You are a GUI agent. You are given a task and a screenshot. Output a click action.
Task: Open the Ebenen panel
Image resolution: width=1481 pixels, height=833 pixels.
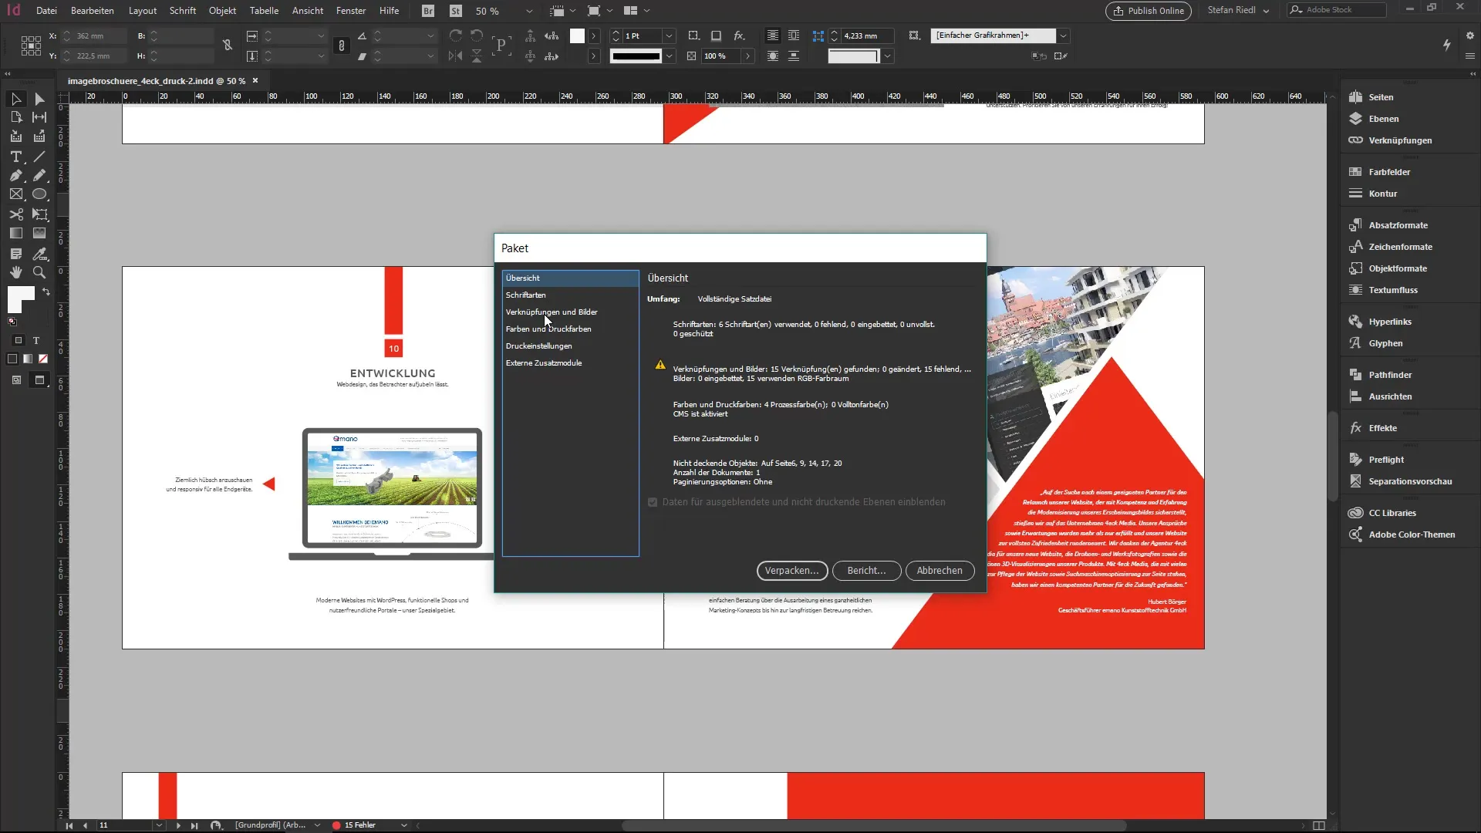(x=1383, y=119)
